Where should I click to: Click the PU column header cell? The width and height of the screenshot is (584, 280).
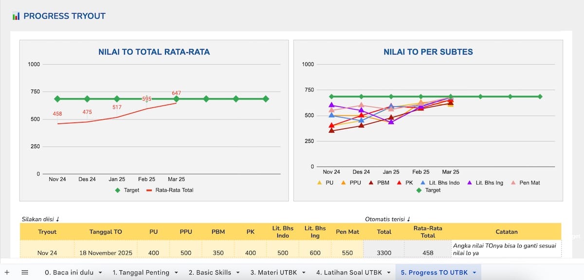(154, 232)
